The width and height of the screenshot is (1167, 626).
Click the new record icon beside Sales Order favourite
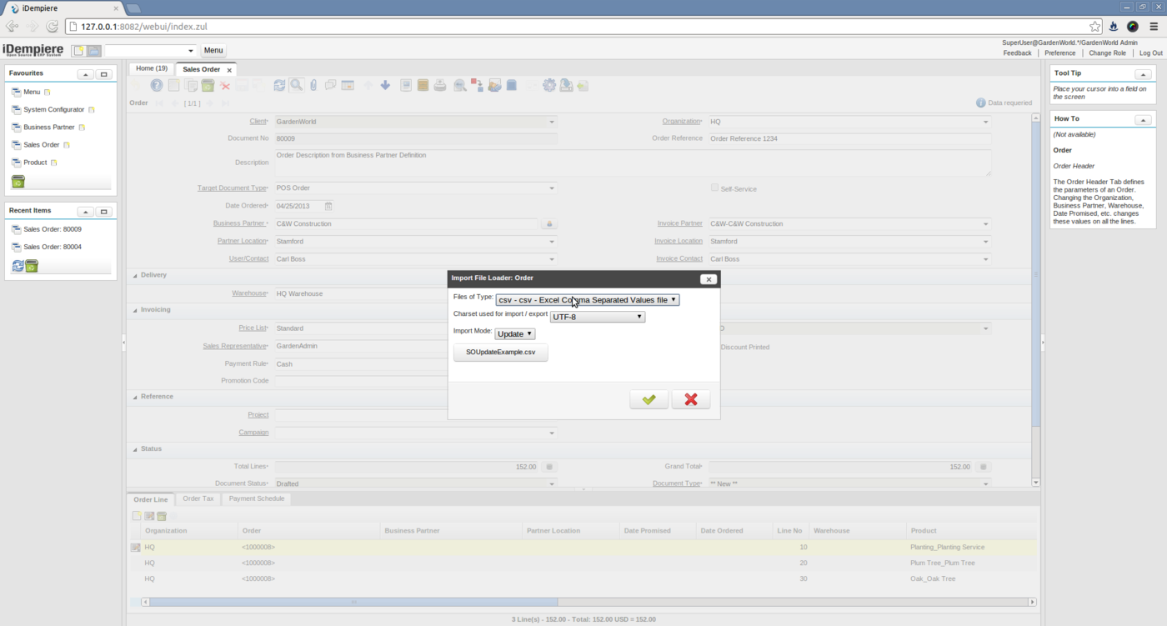pos(67,145)
